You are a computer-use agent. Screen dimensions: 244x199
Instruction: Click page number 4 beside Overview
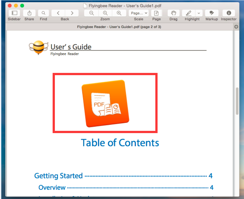pyautogui.click(x=211, y=188)
